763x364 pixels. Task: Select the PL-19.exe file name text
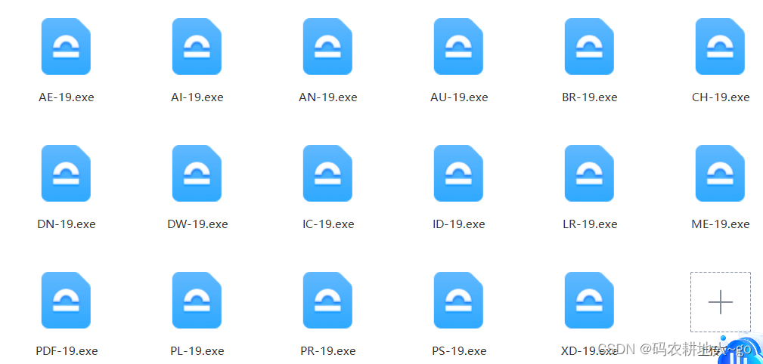coord(197,351)
